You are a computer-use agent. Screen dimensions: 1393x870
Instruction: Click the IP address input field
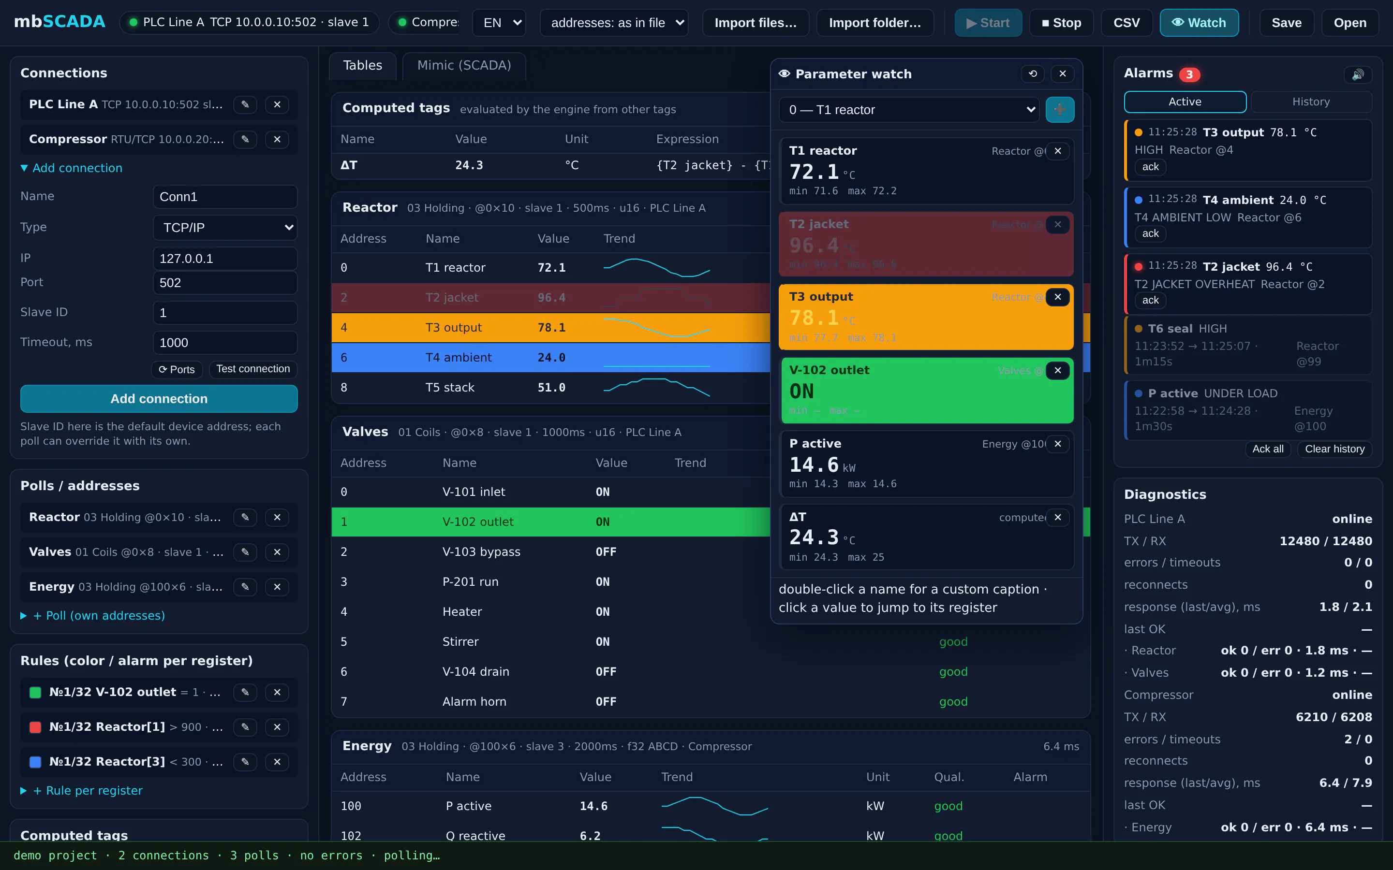tap(225, 259)
